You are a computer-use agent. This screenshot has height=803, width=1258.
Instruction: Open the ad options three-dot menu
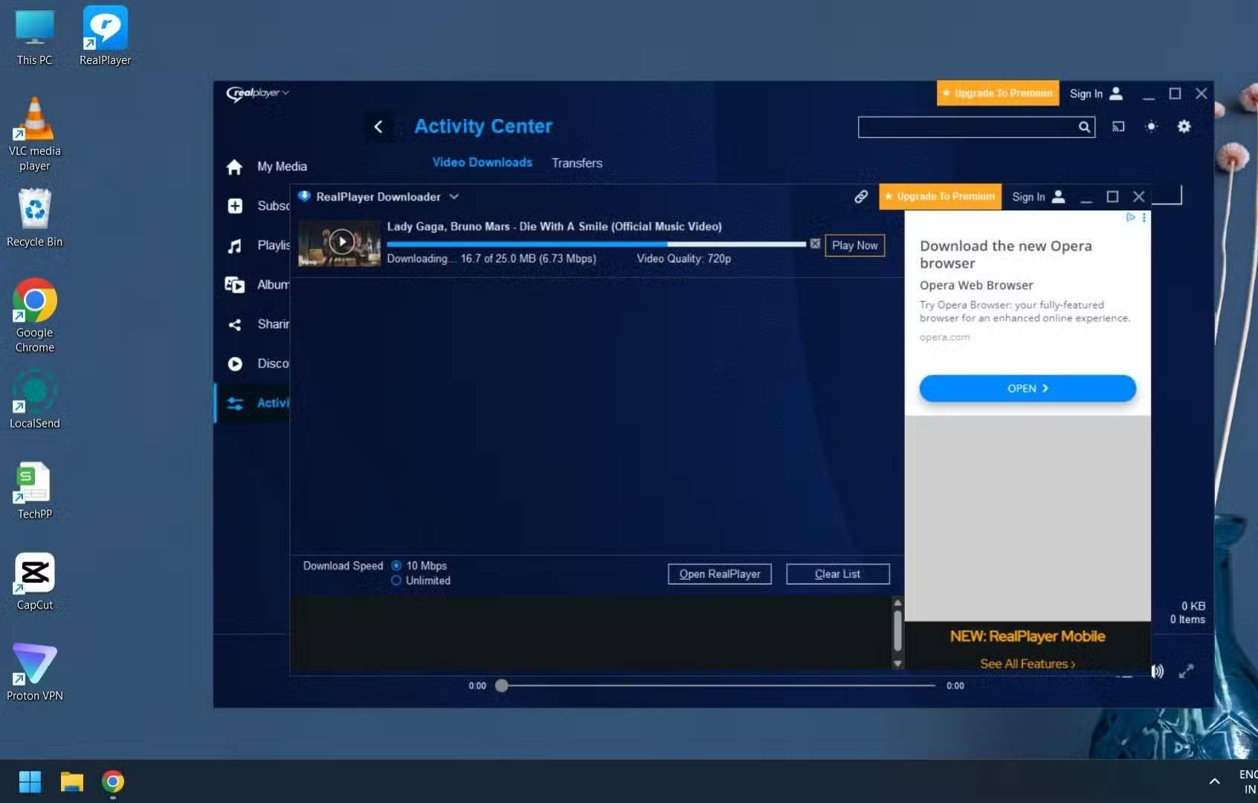[1144, 217]
